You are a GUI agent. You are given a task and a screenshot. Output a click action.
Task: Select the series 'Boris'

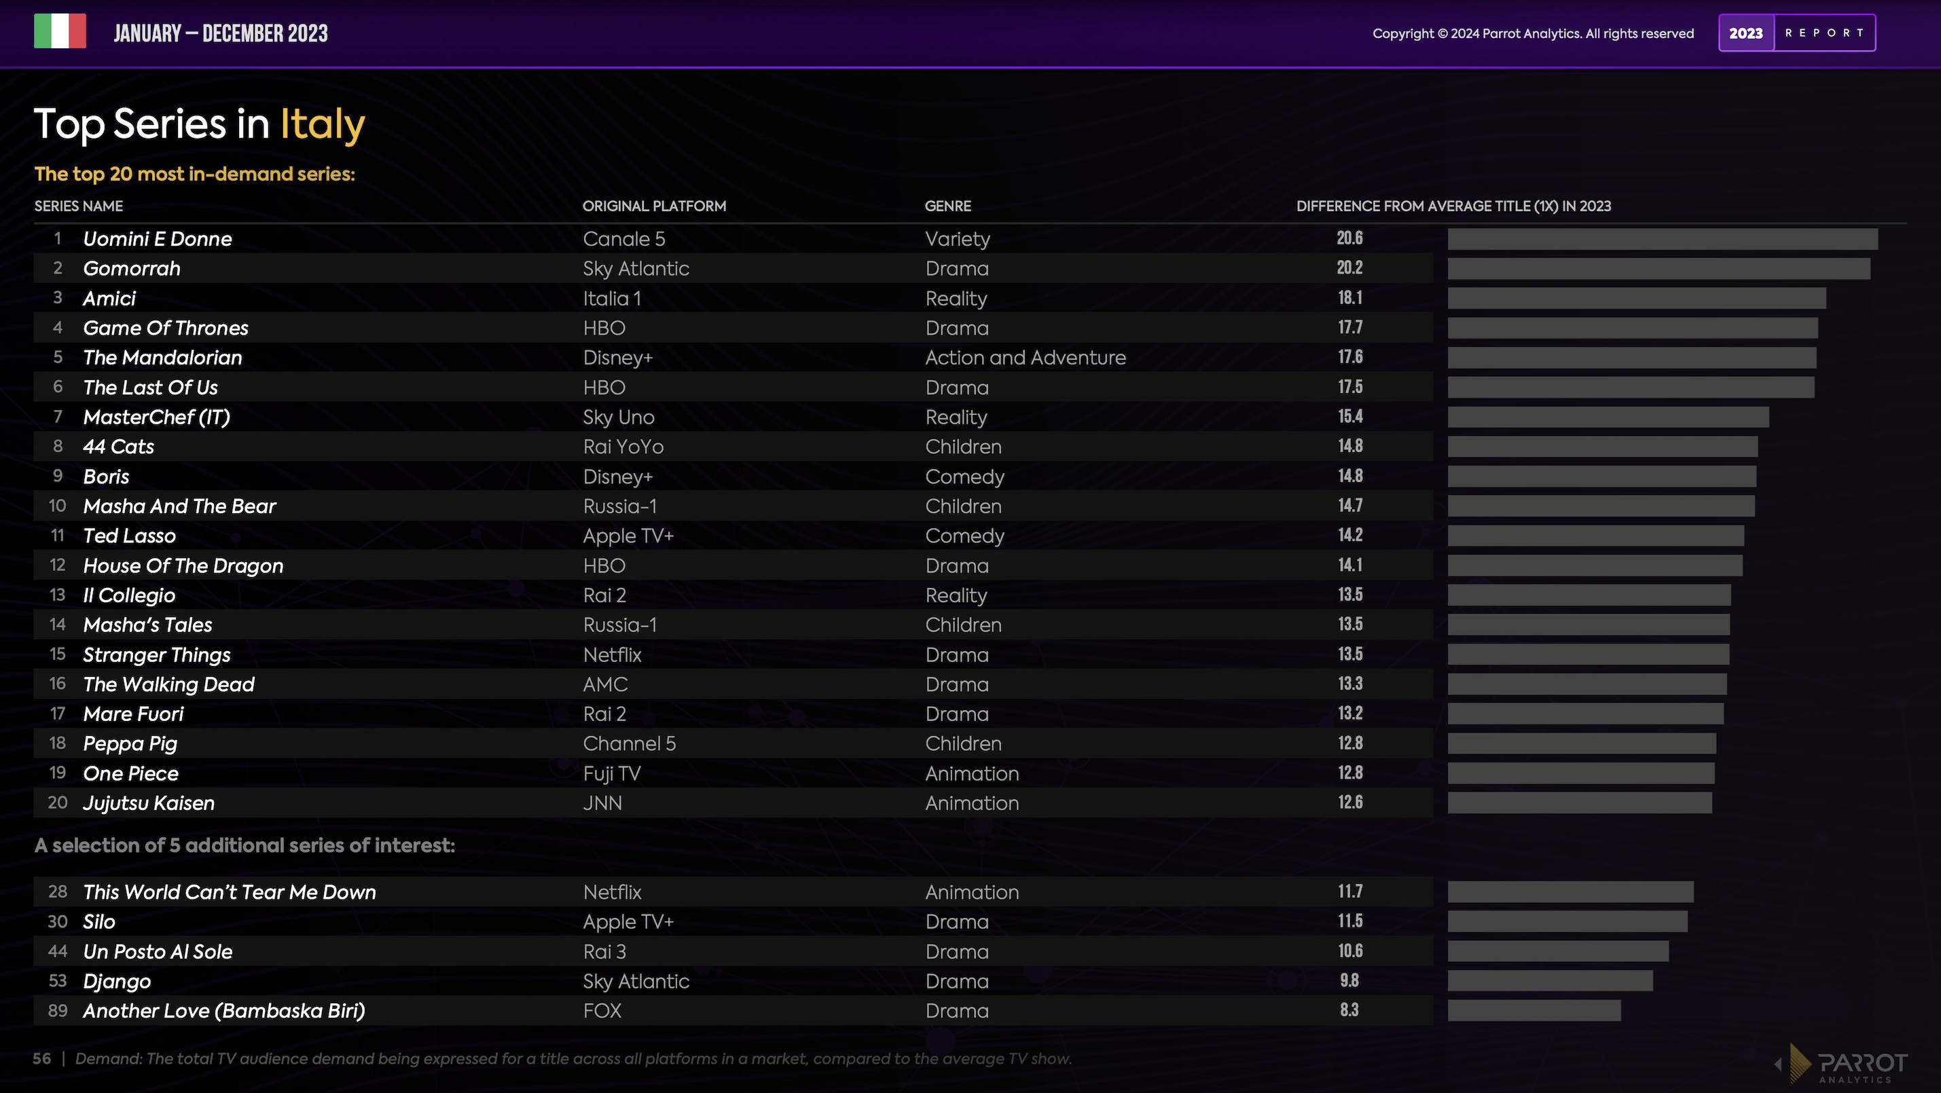pyautogui.click(x=106, y=476)
